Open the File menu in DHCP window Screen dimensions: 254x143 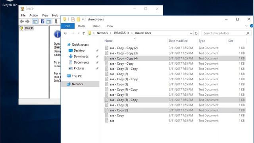click(23, 15)
